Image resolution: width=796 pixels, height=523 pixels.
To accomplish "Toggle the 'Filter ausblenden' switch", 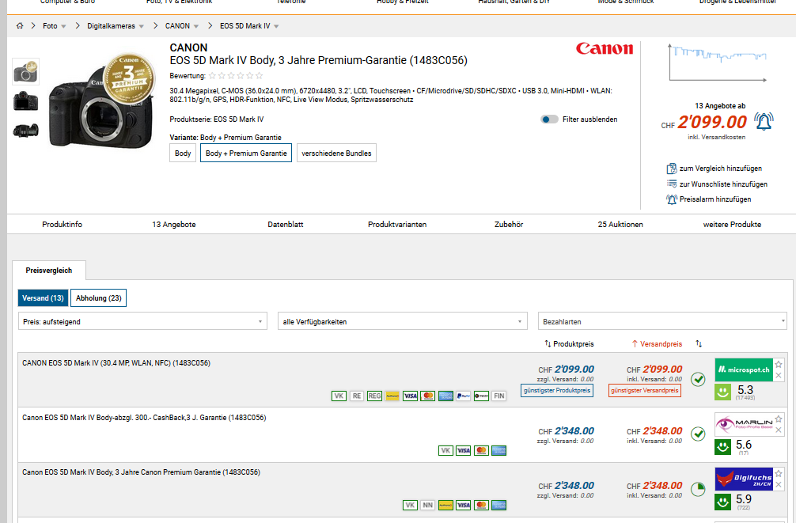I will point(549,119).
